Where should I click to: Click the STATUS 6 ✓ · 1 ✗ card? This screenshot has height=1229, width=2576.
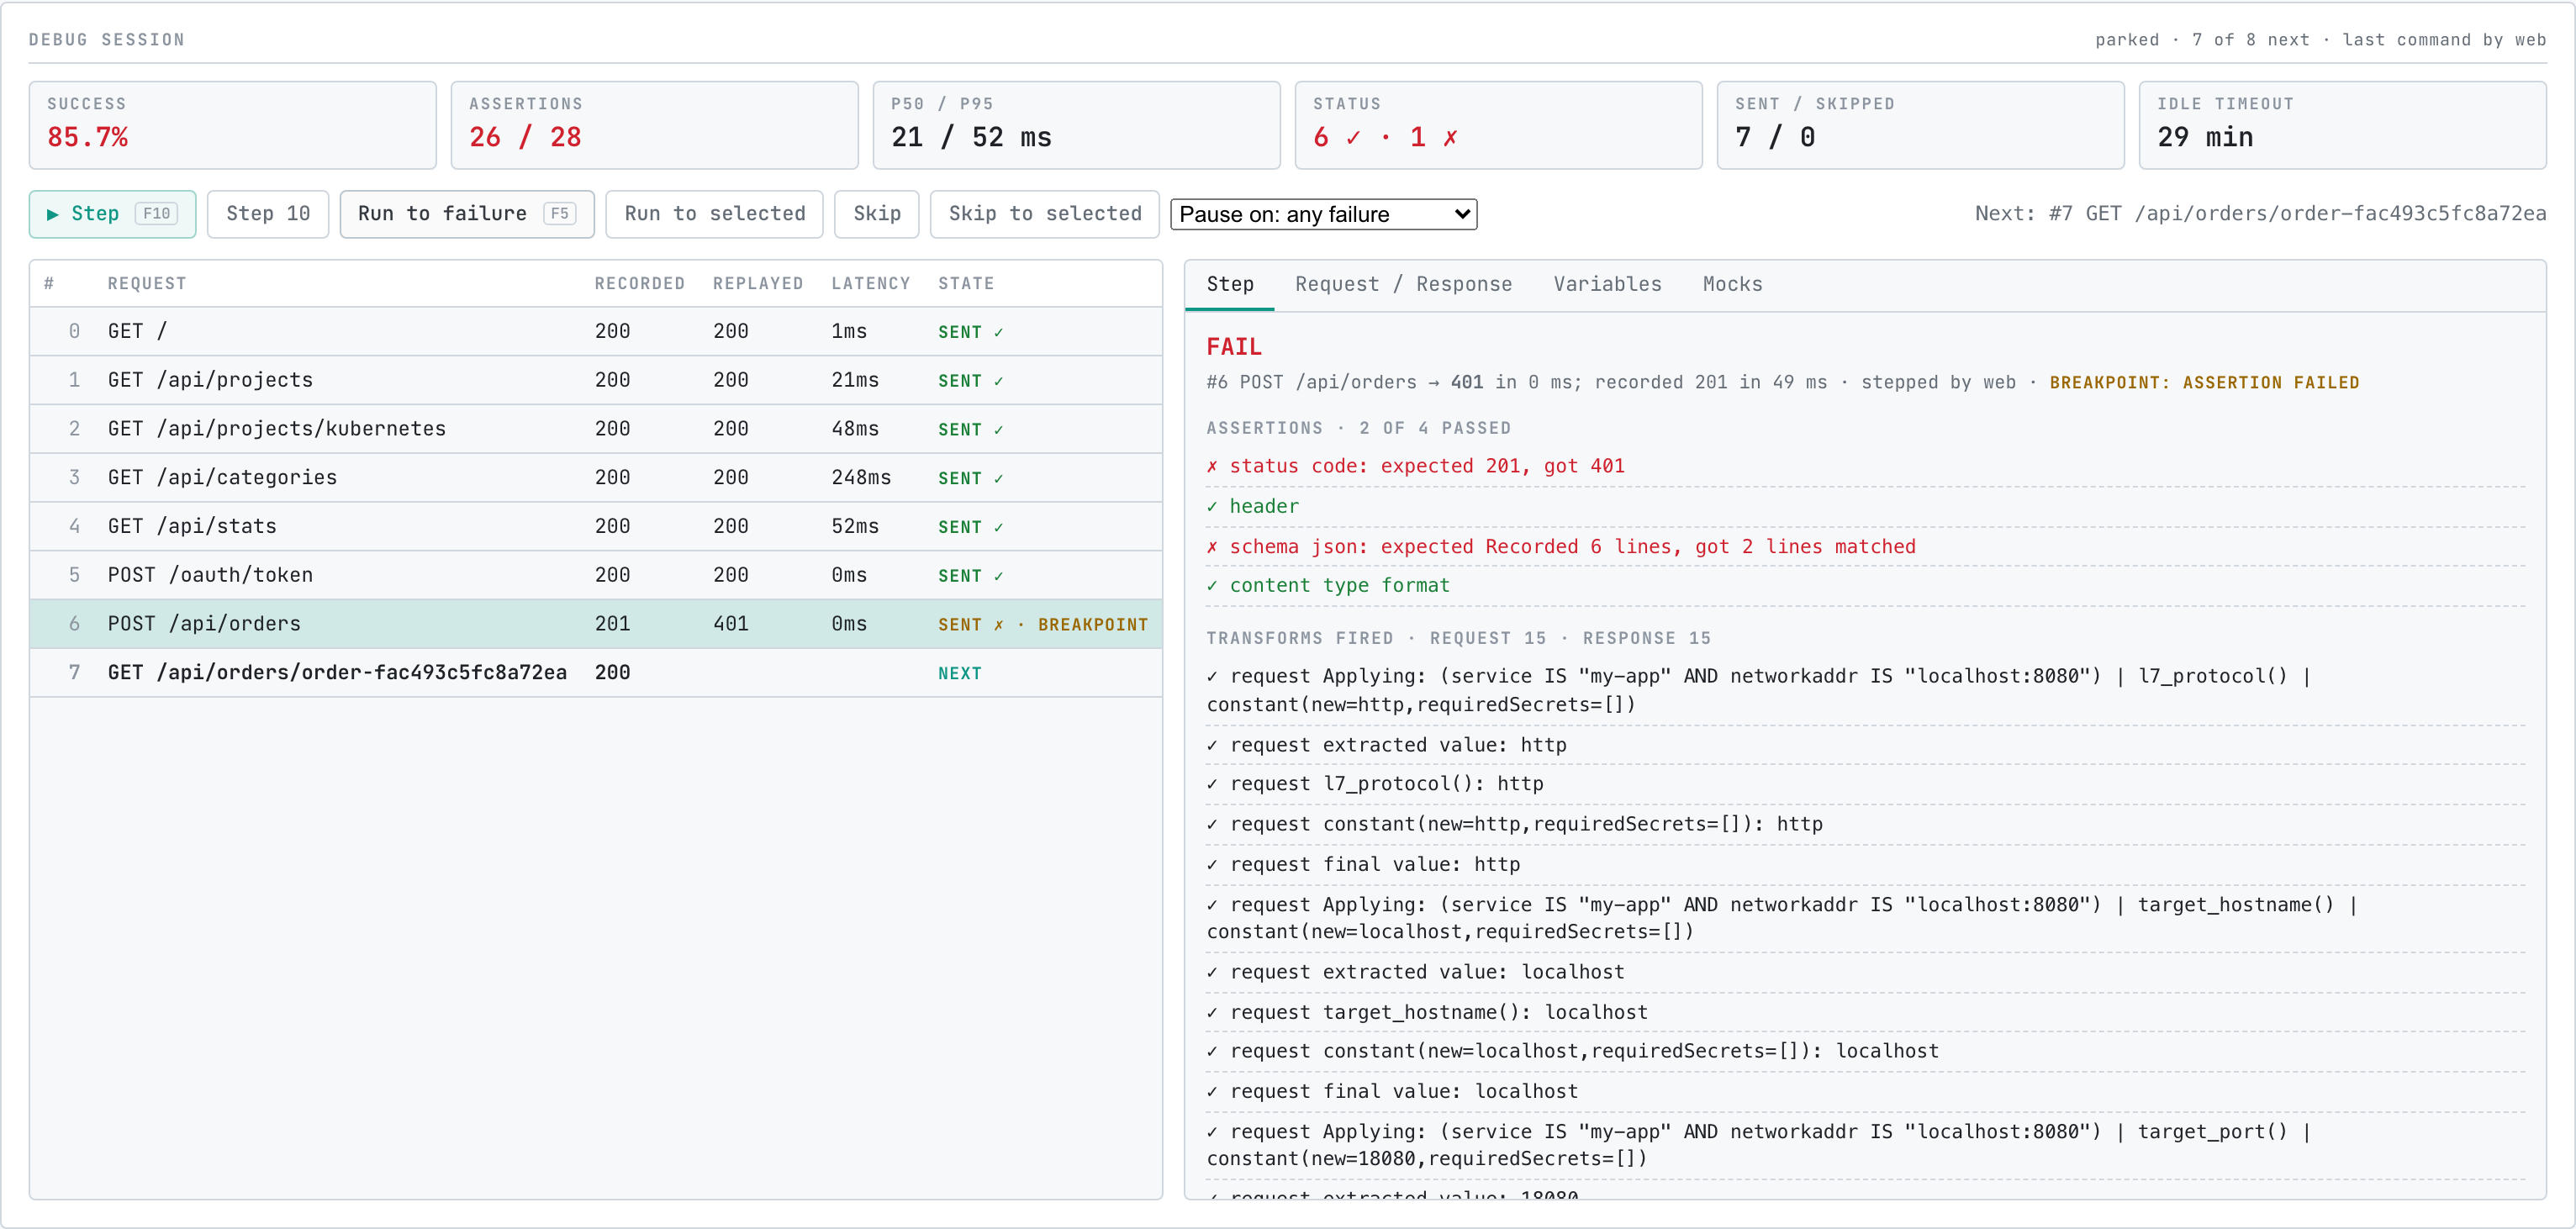click(1498, 125)
